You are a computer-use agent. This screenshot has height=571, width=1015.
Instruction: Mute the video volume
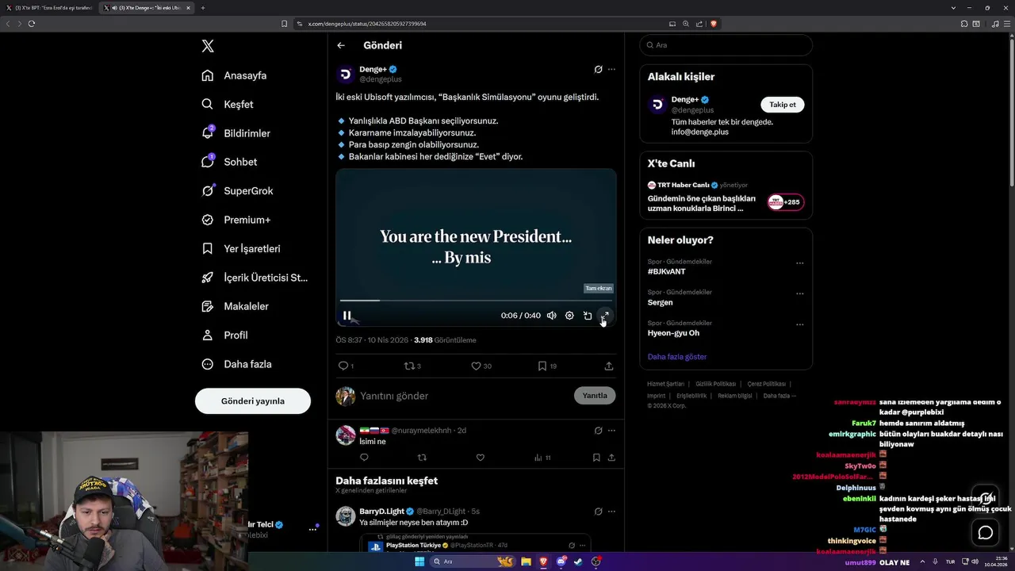pos(551,316)
